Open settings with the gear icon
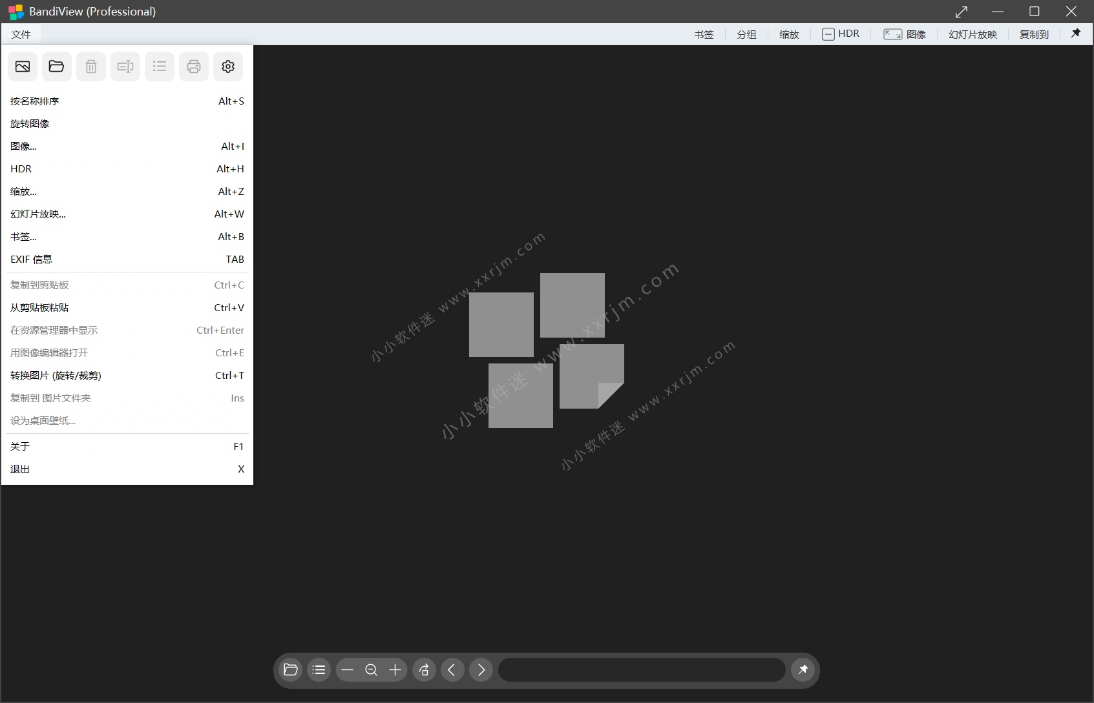The image size is (1094, 703). coord(228,66)
